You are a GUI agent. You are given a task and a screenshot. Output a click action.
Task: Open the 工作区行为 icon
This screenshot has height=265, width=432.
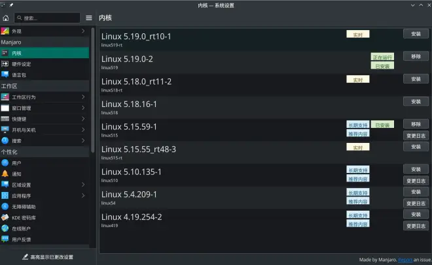coord(5,97)
